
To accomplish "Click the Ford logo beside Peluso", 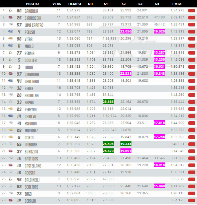I will (x=10, y=31).
